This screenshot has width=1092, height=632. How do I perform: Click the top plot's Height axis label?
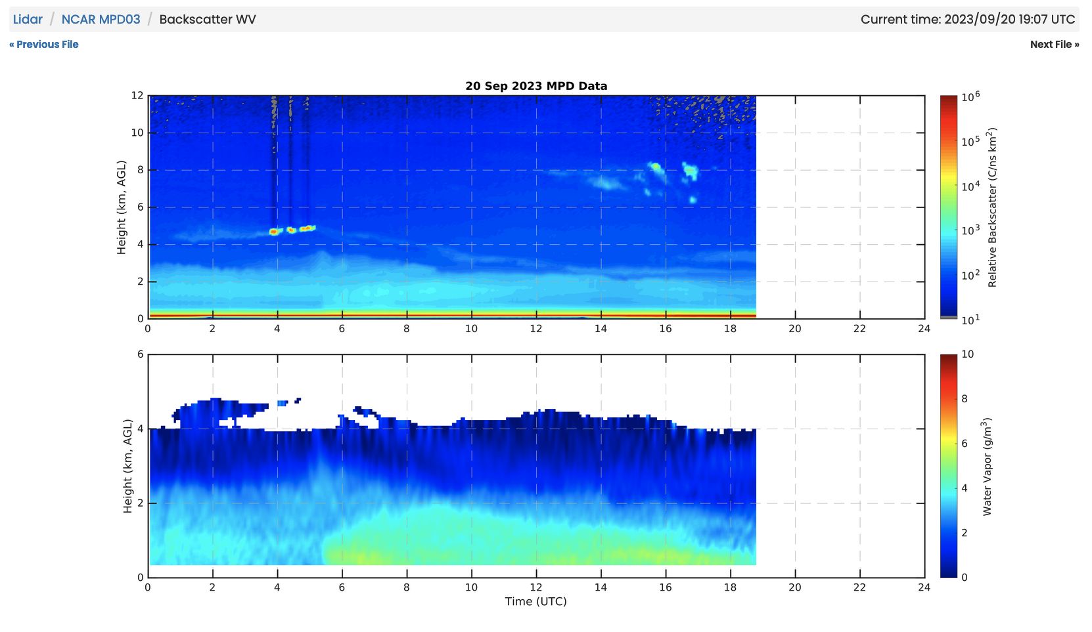click(x=122, y=207)
